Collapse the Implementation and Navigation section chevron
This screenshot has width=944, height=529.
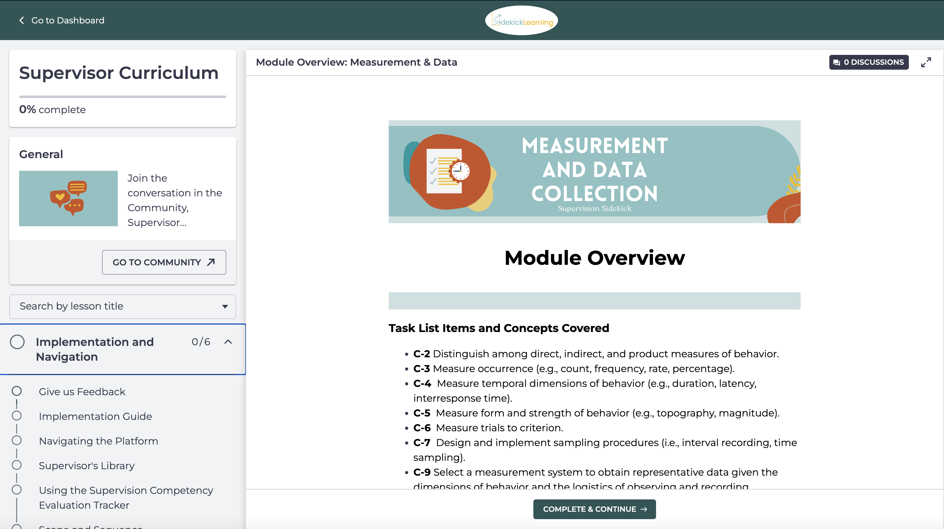tap(228, 342)
